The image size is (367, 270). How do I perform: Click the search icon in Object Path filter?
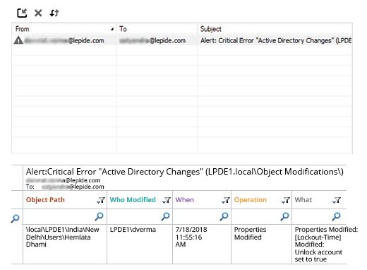pos(99,216)
